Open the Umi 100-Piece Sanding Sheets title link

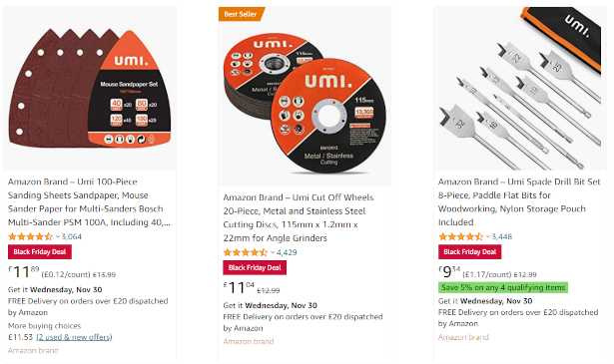89,201
